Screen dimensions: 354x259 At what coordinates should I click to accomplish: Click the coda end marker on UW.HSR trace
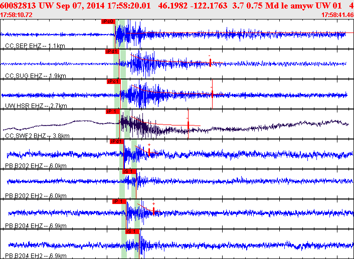coord(212,93)
